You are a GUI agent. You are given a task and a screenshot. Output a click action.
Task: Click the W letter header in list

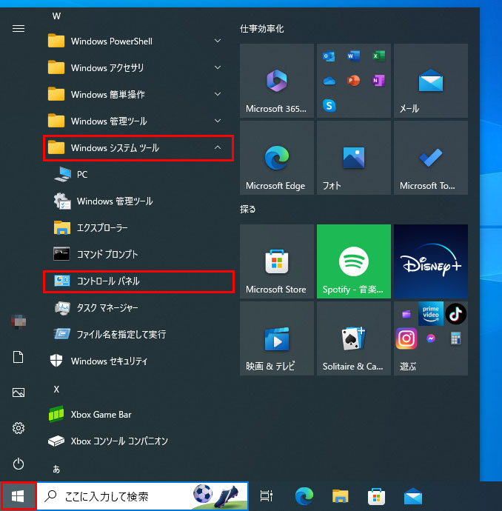point(56,16)
